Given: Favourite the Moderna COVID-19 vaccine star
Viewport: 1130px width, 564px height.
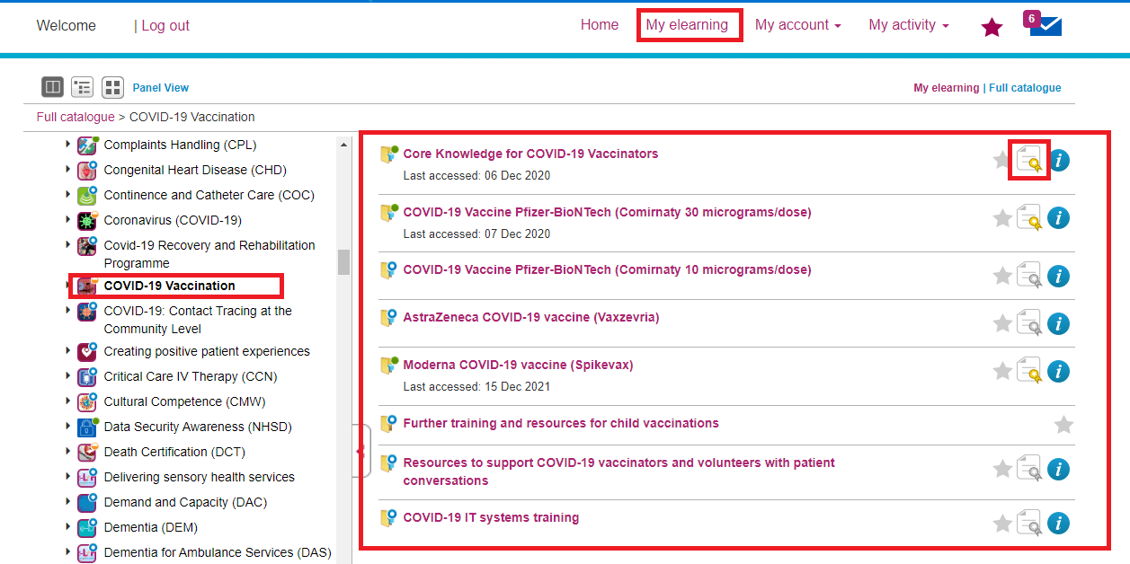Looking at the screenshot, I should [x=1002, y=371].
